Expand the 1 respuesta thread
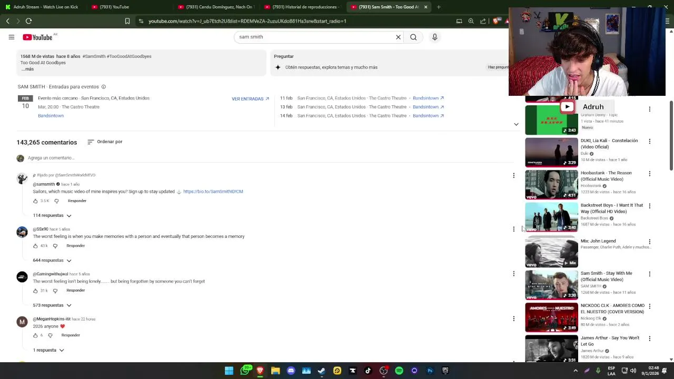This screenshot has width=674, height=379. coord(48,350)
